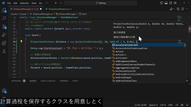
Task: Choose AccelerationEvent suggestion
Action: [x=148, y=45]
